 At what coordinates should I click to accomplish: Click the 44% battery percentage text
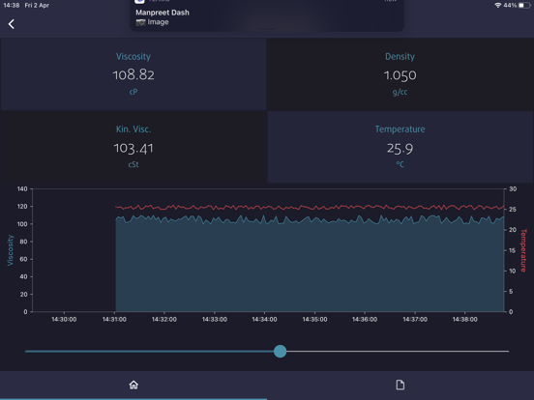click(x=510, y=5)
